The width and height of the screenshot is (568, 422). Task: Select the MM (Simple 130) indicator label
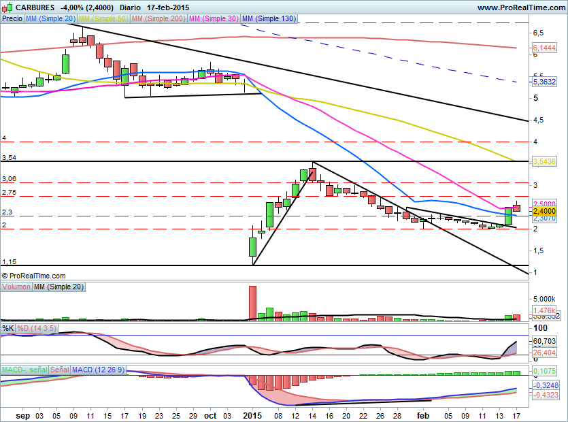[269, 19]
